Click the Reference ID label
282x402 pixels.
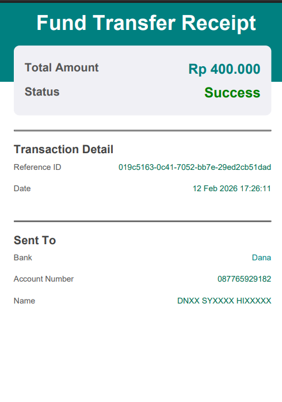tap(37, 167)
